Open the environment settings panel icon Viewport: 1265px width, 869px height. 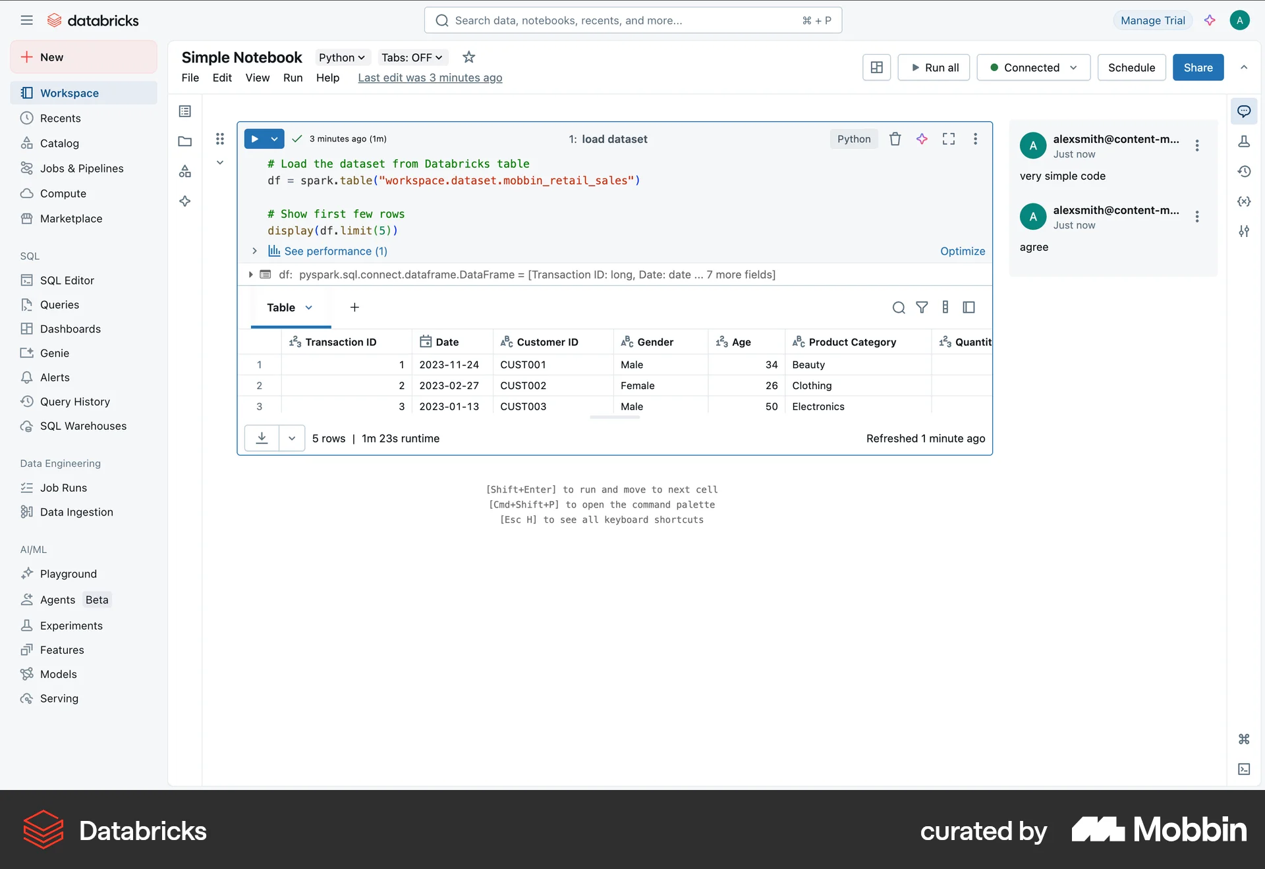coord(1245,231)
